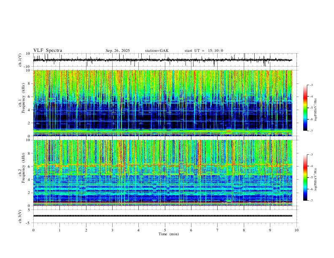
Task: Click inside the ch.2 spectrogram panel
Action: tap(162, 173)
